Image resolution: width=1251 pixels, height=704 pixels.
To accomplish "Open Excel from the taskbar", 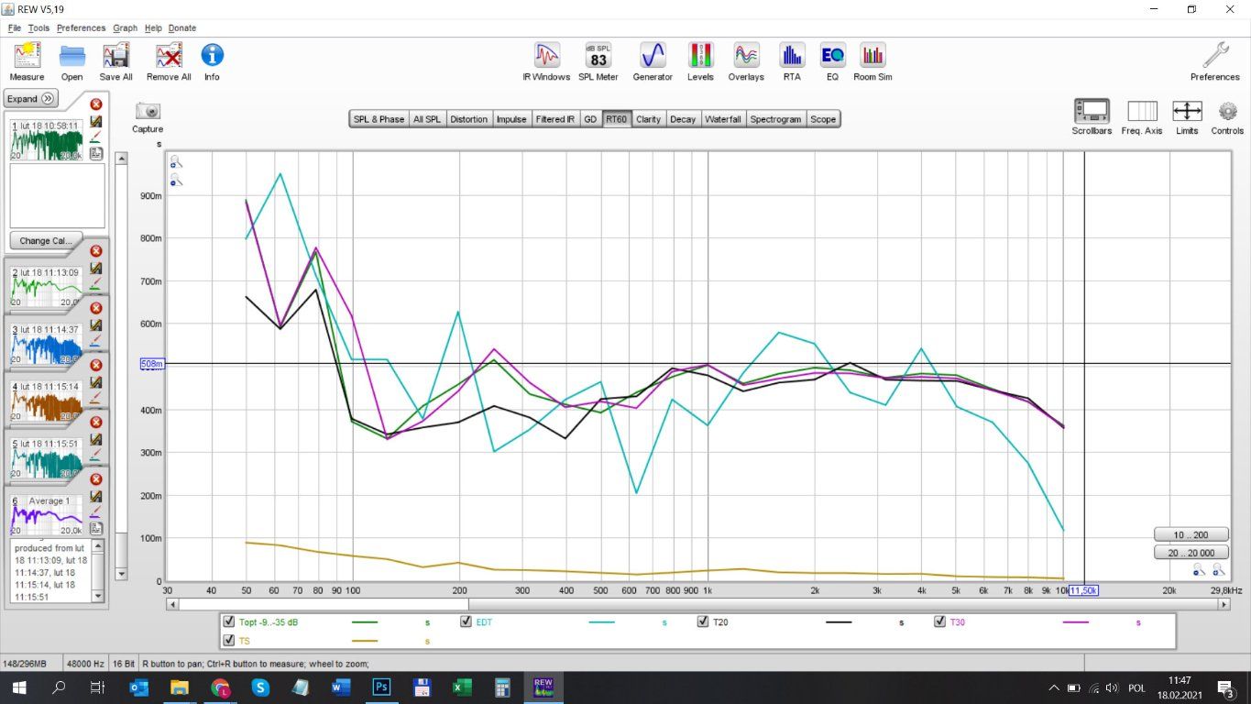I will 462,687.
